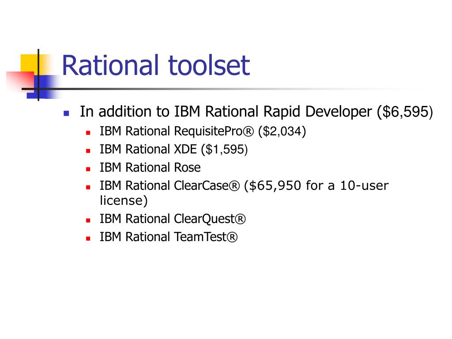This screenshot has width=452, height=339.
Task: Click the bullet "IBM Rational XDE ($1,595)"
Action: (173, 149)
